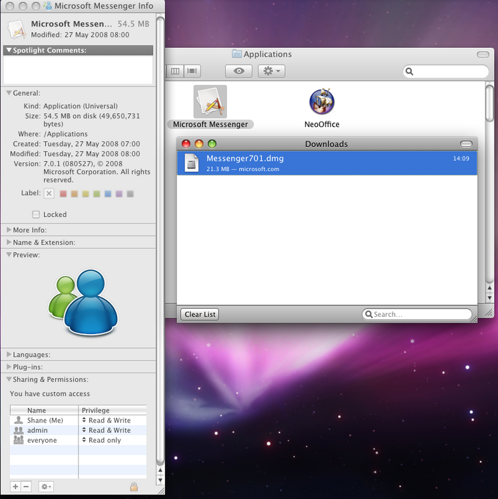Select the Microsoft Messenger app icon in Applications

pyautogui.click(x=210, y=102)
